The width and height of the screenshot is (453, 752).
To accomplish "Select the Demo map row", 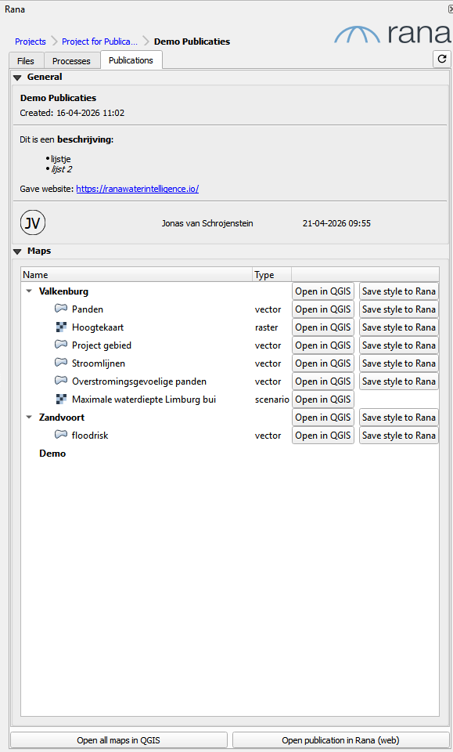I will coord(52,454).
